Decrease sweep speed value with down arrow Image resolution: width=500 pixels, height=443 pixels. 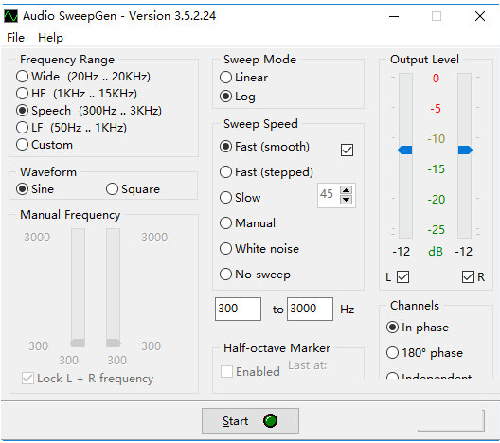pyautogui.click(x=346, y=200)
